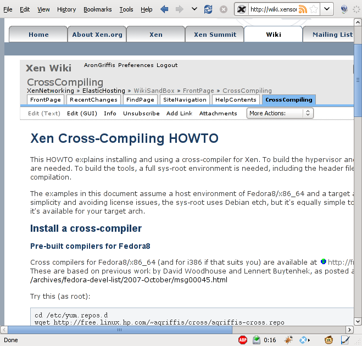
Task: Click the 0:16 timer in status bar
Action: tap(270, 340)
